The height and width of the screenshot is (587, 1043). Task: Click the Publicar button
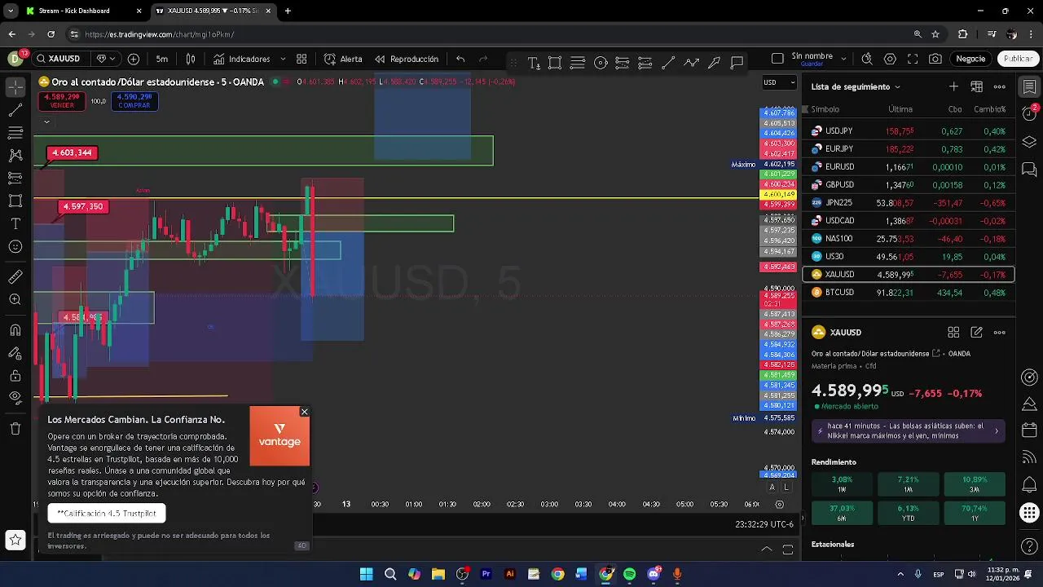[1018, 59]
